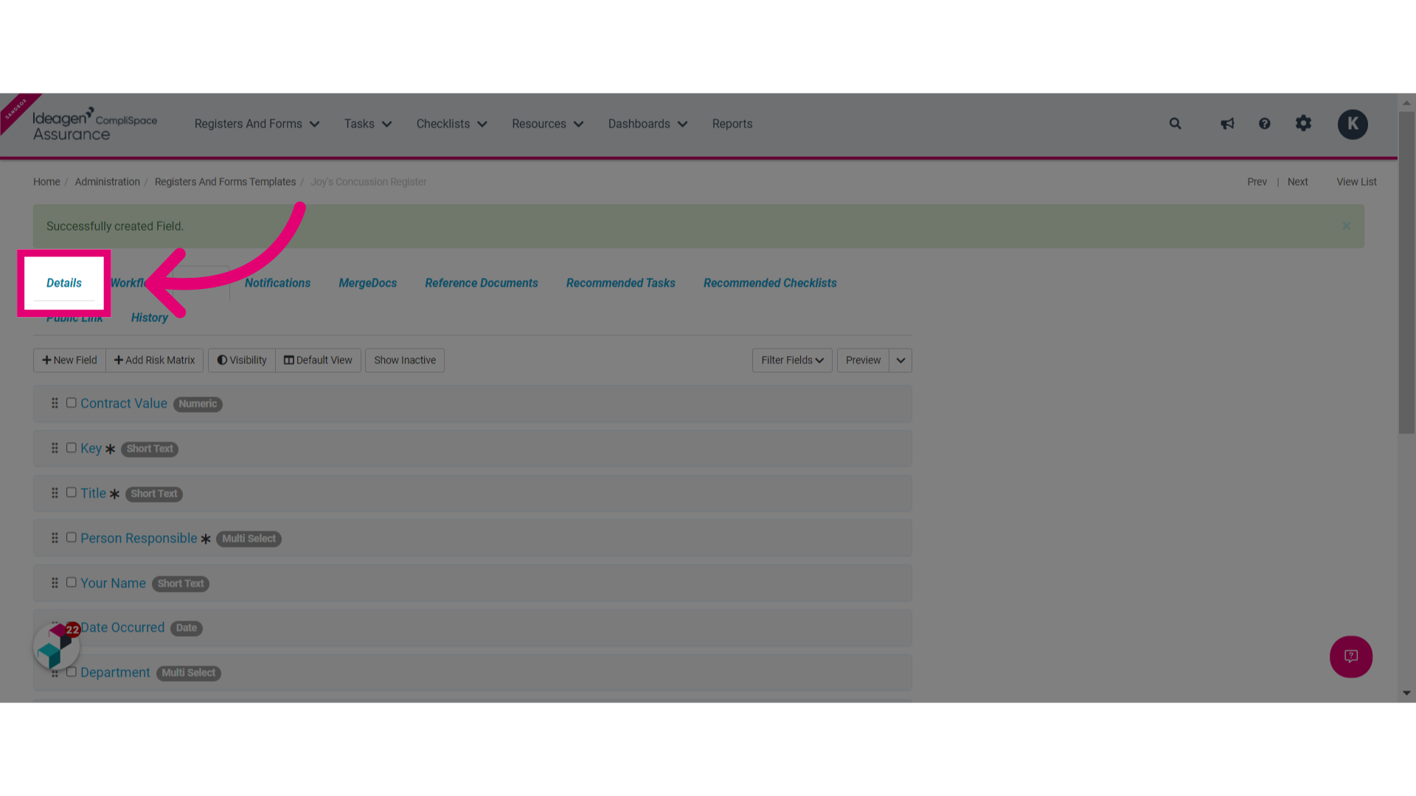
Task: Click the View List link
Action: [1356, 182]
